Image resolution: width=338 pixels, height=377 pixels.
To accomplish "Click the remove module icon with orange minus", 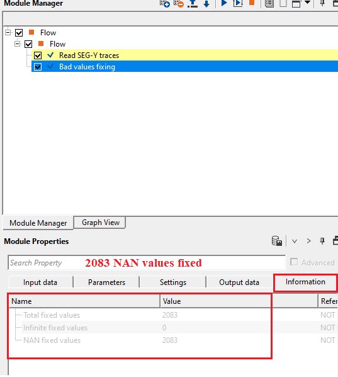I will 179,3.
